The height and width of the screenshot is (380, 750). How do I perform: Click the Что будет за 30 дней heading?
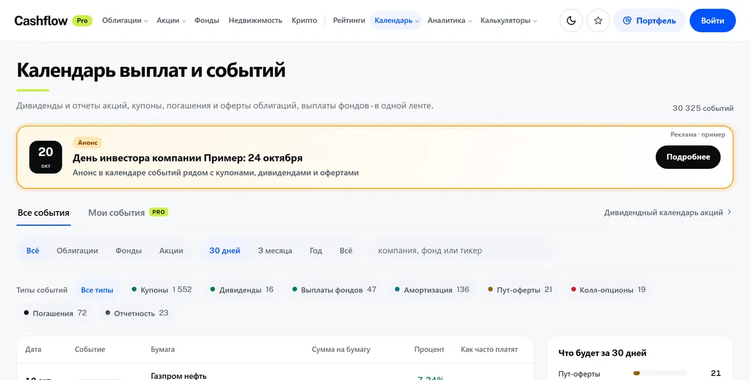pyautogui.click(x=602, y=353)
